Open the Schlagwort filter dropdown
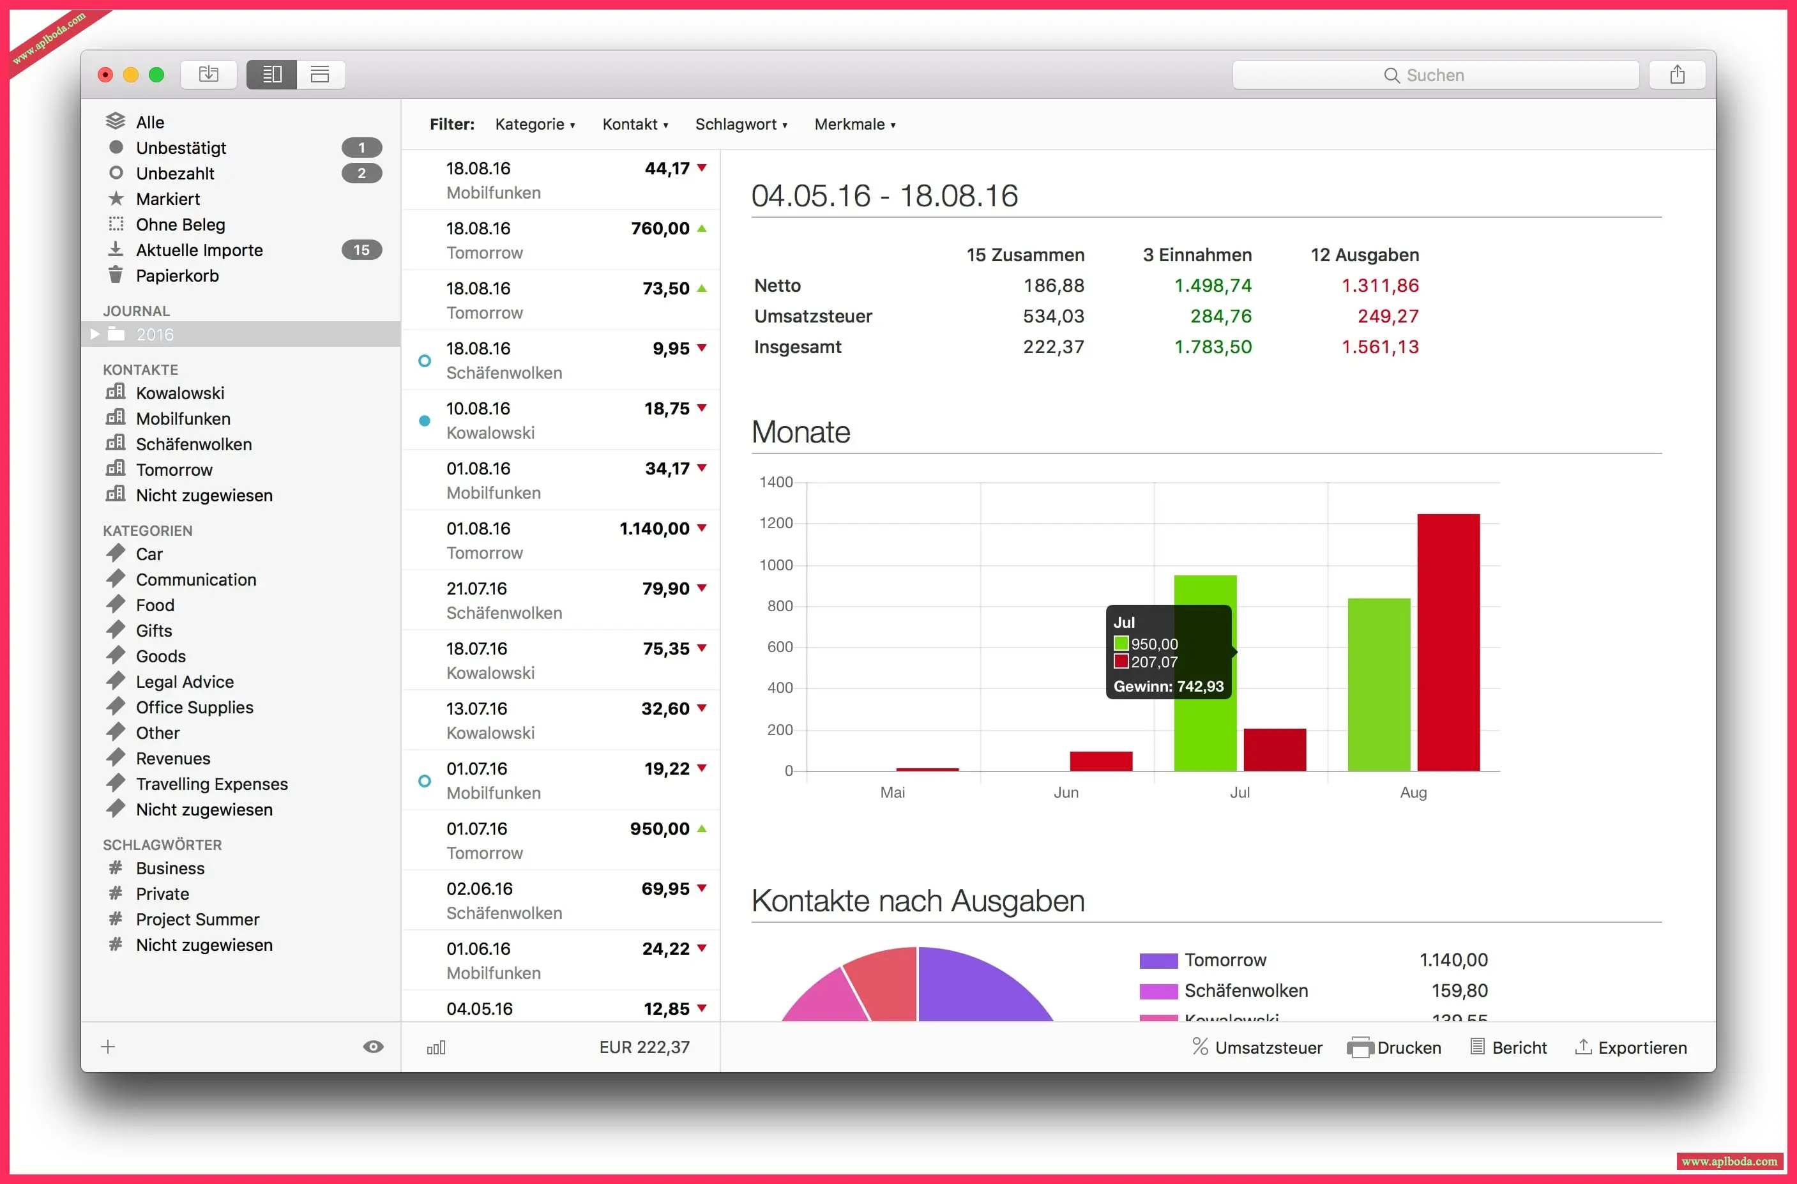This screenshot has width=1797, height=1184. point(741,124)
